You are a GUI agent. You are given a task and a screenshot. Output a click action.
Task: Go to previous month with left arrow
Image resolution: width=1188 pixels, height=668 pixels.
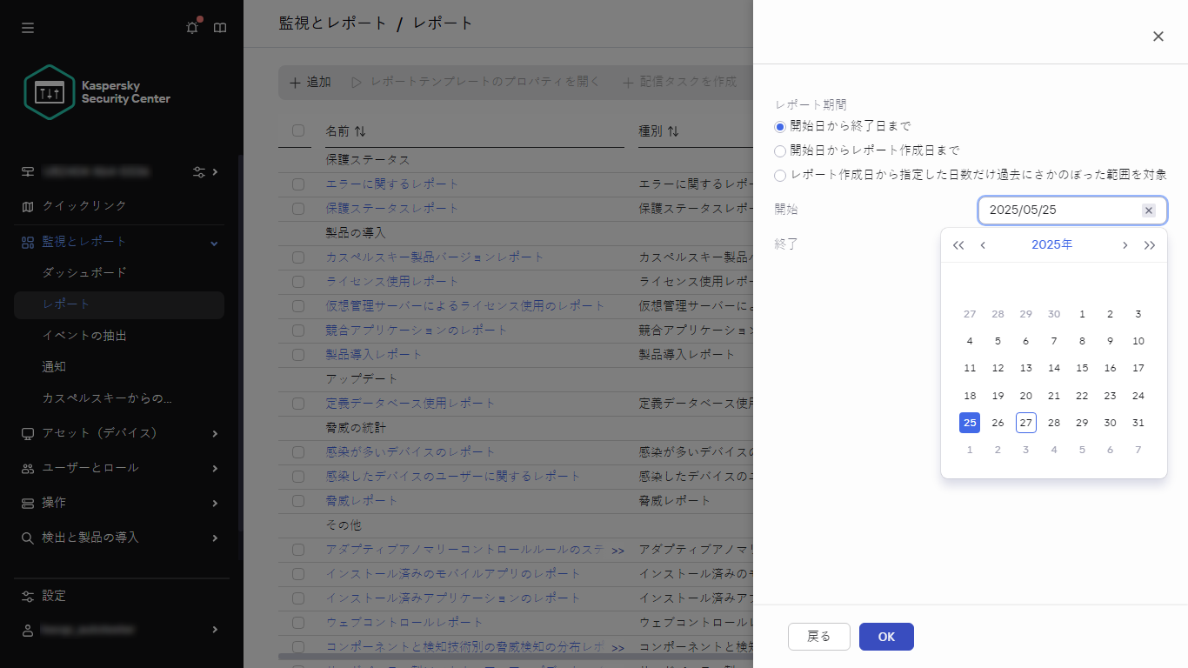(x=983, y=244)
